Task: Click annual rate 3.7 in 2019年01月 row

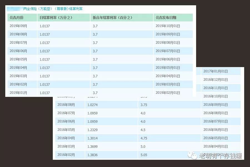Action: pyautogui.click(x=95, y=93)
